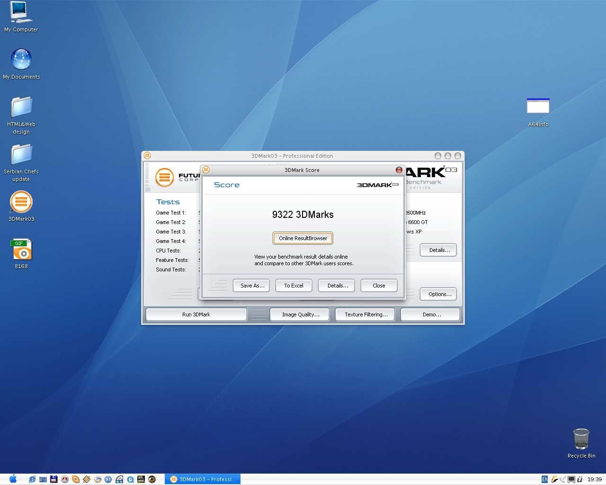The image size is (606, 485).
Task: Open the My Documents desktop icon
Action: 21,63
